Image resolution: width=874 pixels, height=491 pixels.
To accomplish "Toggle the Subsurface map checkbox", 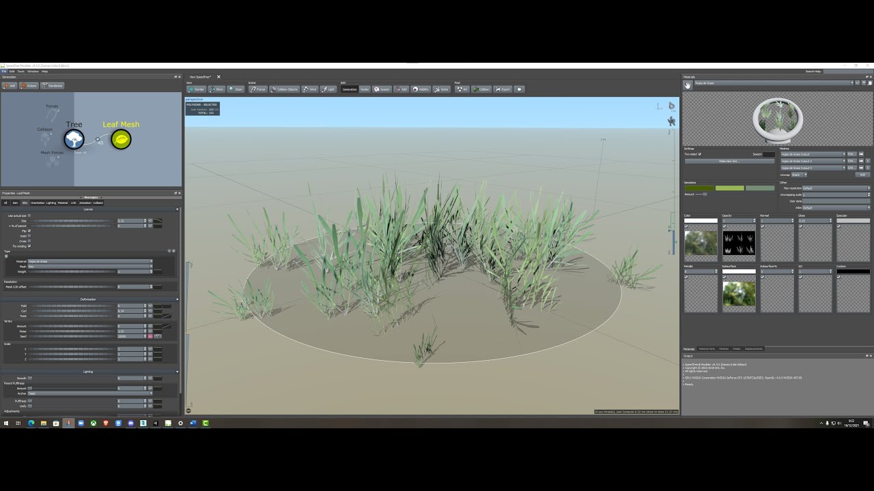I will tap(724, 277).
